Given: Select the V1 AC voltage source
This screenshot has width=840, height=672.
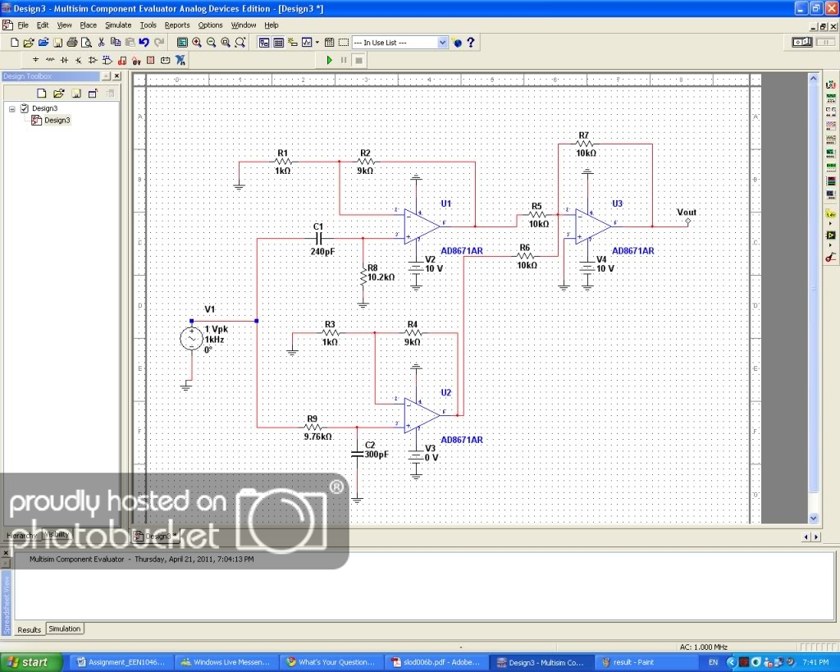Looking at the screenshot, I should 191,339.
